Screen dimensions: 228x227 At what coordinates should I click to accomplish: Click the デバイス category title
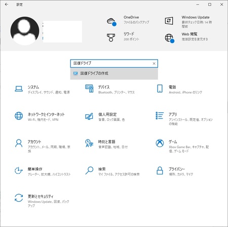[104, 87]
